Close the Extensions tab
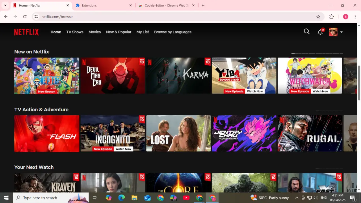The image size is (361, 203). point(131,5)
